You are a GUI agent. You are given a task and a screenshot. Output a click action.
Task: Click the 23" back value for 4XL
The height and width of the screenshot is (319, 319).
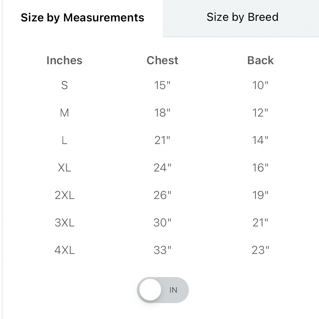260,250
